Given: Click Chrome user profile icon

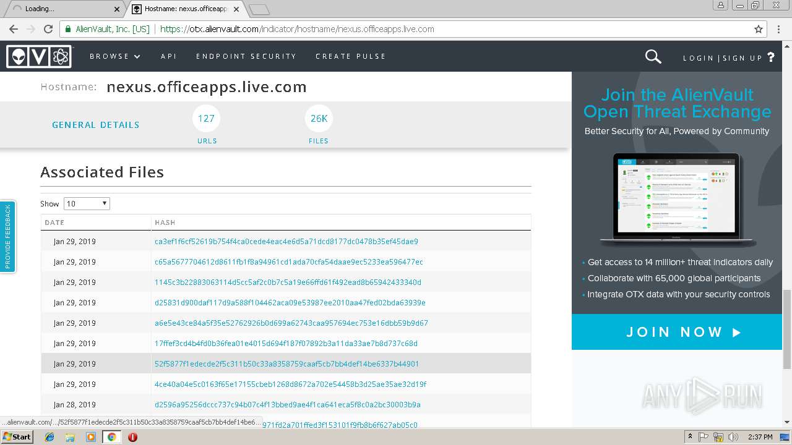Looking at the screenshot, I should coord(721,6).
